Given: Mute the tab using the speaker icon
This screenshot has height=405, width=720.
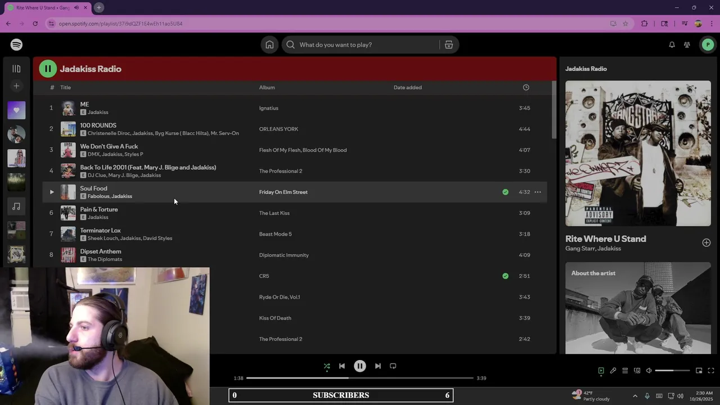Looking at the screenshot, I should (x=76, y=7).
